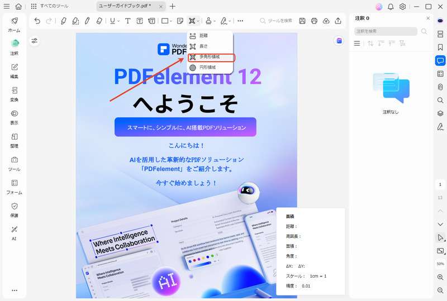Pick the Pencil drawing tool

point(87,21)
